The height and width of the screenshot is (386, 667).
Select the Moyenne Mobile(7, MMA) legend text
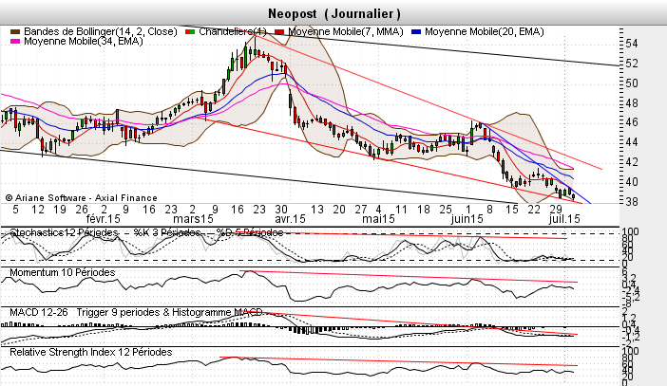coord(346,32)
